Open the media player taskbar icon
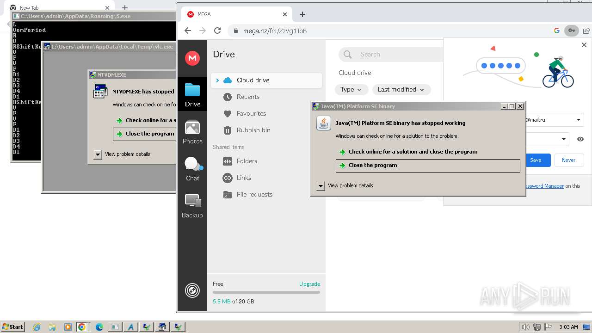This screenshot has height=333, width=592. 68,327
